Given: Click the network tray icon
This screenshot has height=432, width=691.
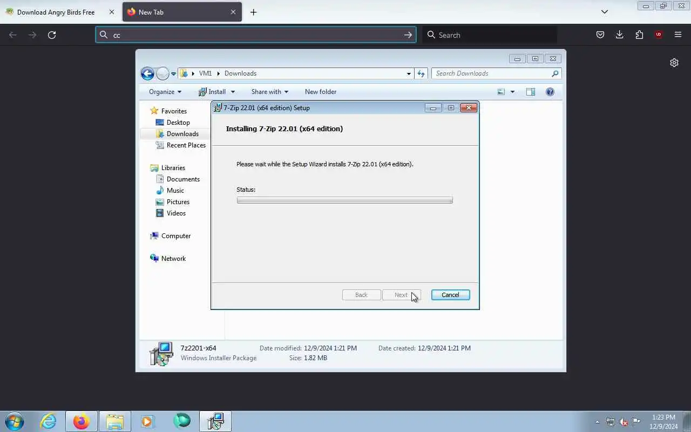Looking at the screenshot, I should [x=611, y=422].
